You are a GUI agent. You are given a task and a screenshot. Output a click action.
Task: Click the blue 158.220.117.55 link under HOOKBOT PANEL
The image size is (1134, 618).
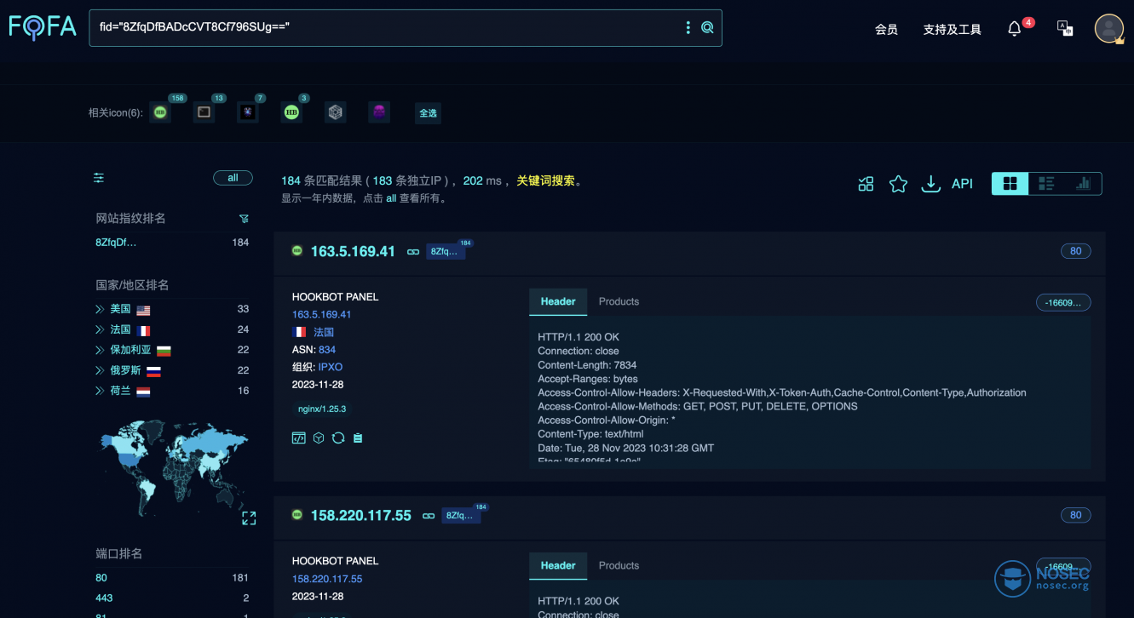(327, 579)
